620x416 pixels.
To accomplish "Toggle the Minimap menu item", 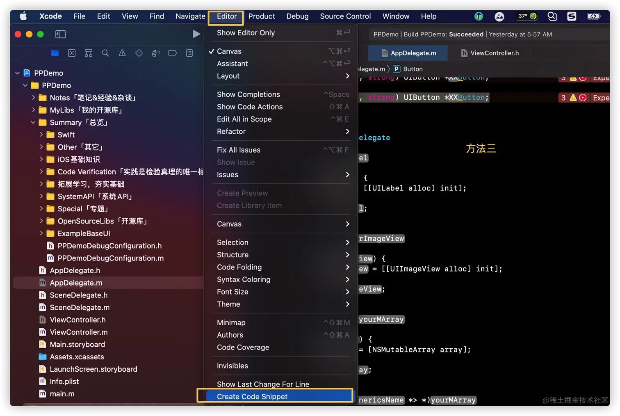I will point(280,322).
